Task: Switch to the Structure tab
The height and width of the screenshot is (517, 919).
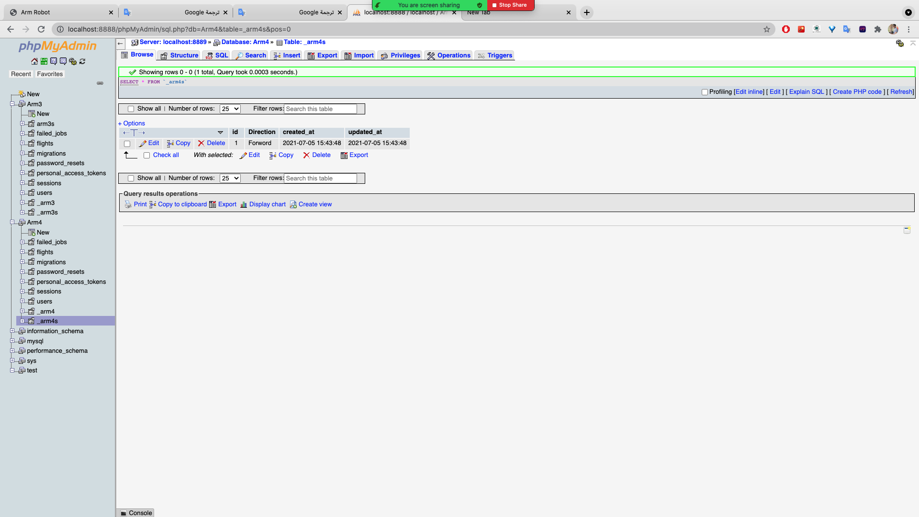Action: (183, 55)
